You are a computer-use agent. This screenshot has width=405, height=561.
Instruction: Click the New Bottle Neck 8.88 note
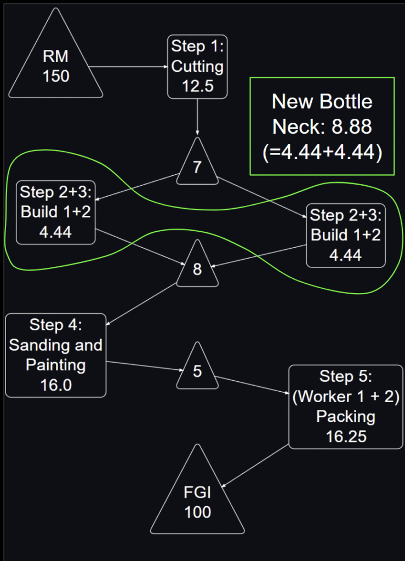point(322,127)
